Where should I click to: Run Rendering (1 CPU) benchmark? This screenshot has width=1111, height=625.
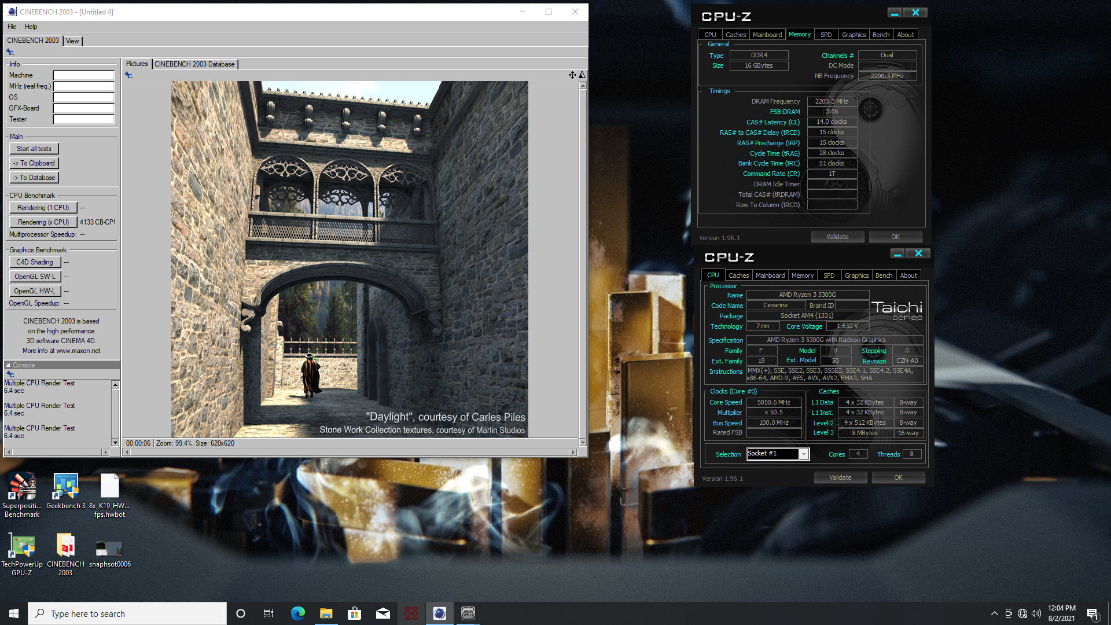pyautogui.click(x=43, y=208)
